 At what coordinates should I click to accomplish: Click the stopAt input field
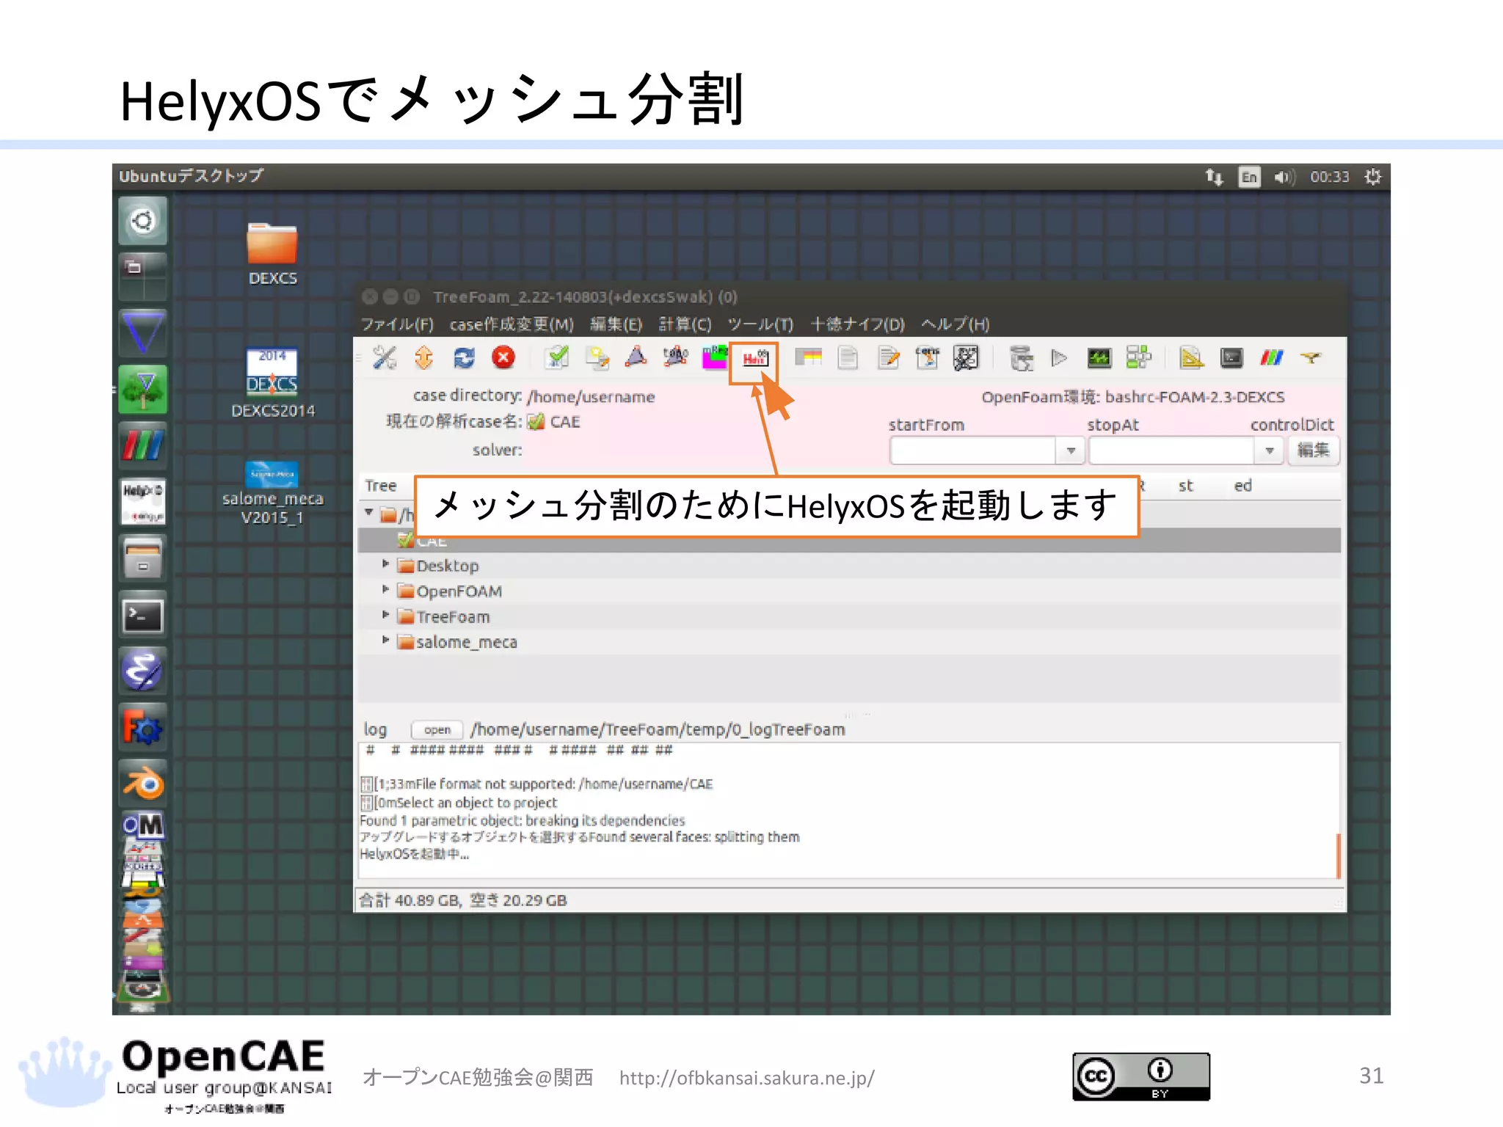coord(1172,451)
